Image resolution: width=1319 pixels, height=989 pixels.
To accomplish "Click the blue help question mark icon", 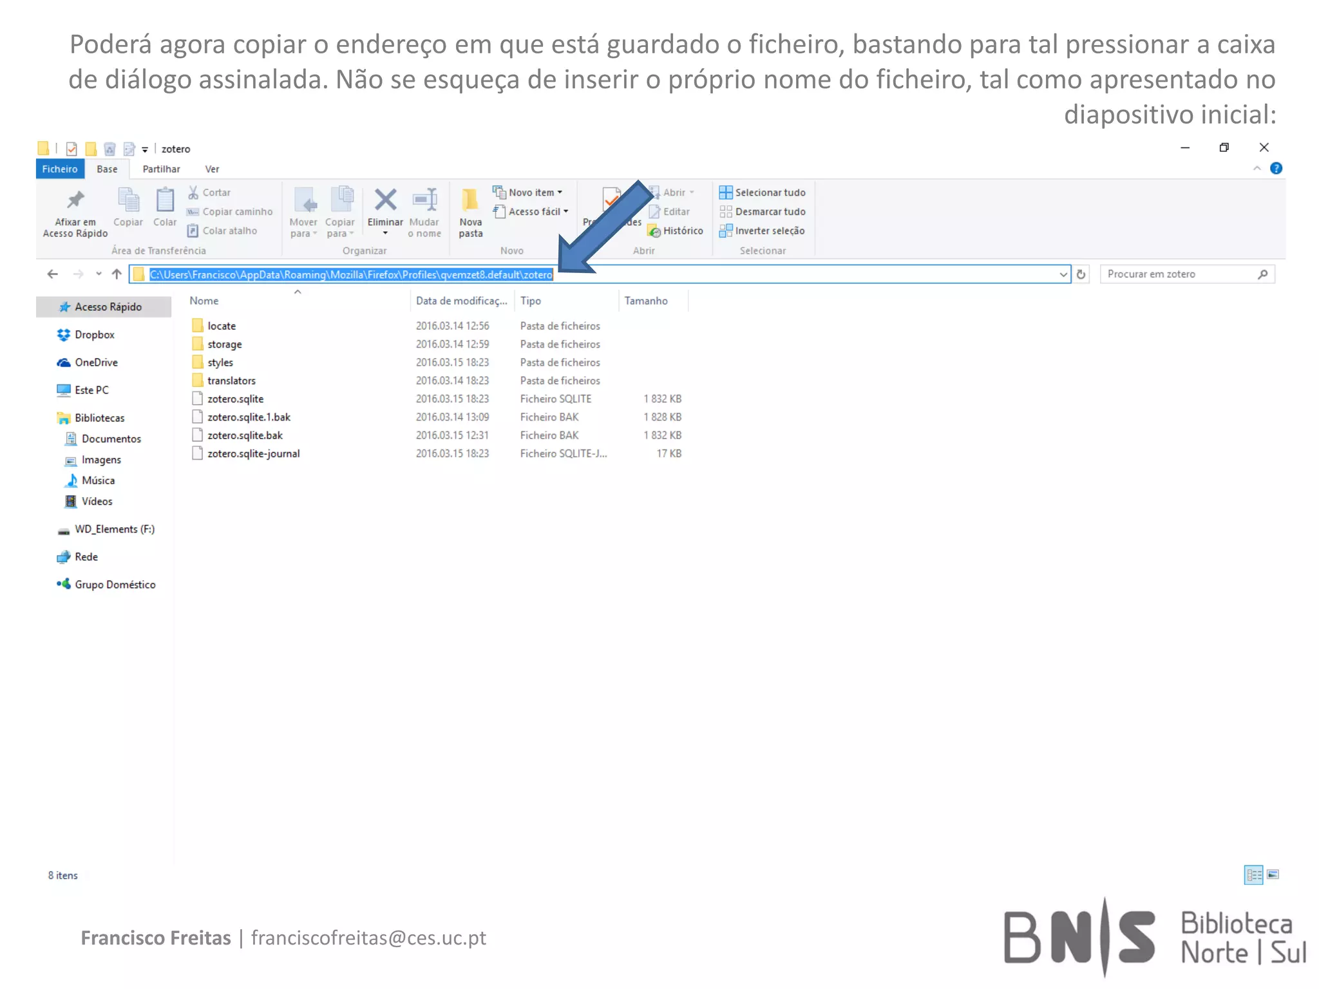I will (x=1276, y=169).
